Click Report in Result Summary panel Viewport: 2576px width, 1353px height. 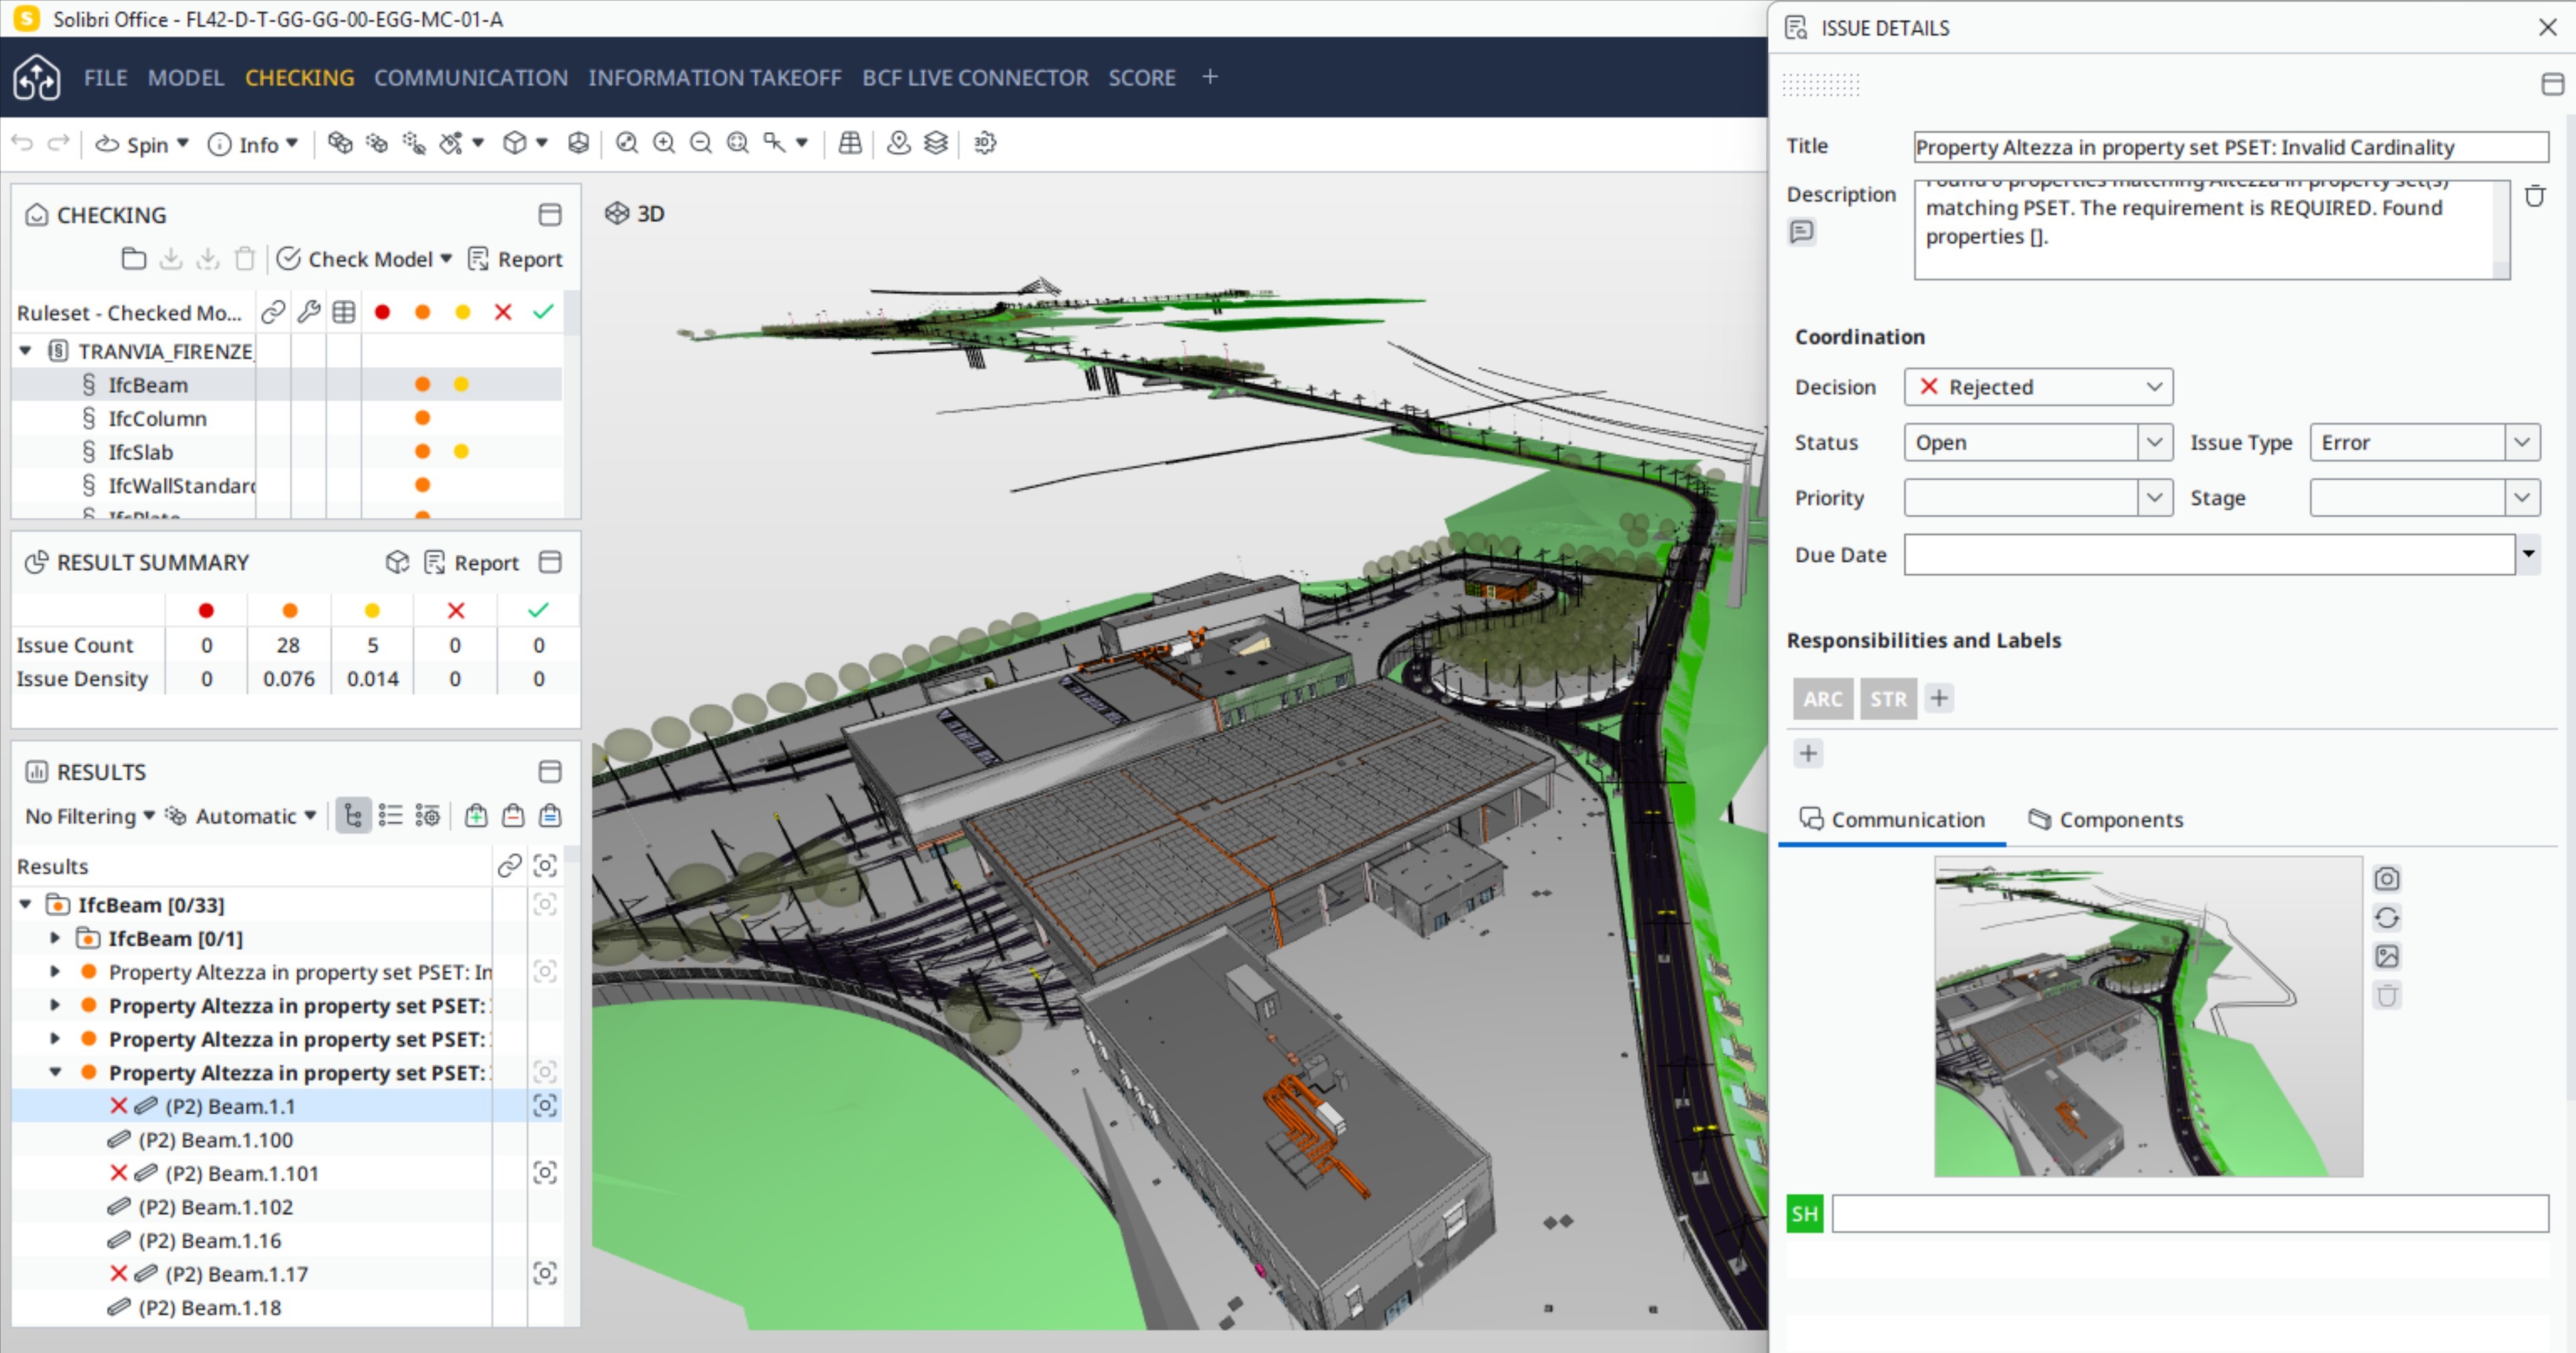(472, 562)
